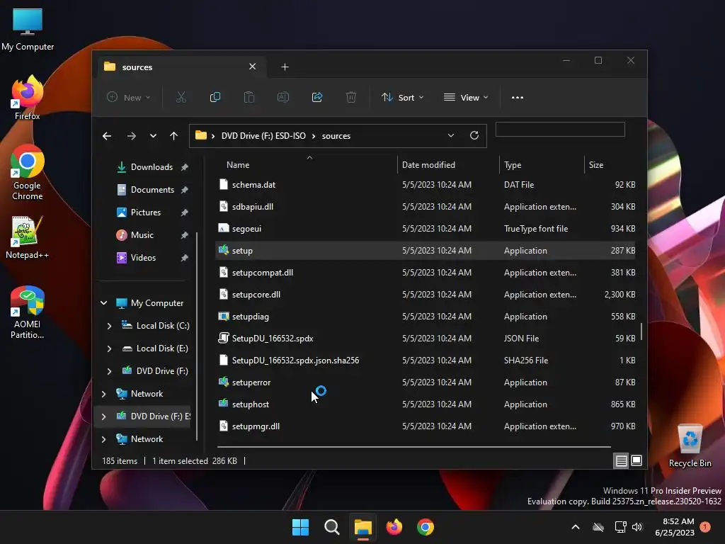Show hidden tray icons chevron
This screenshot has width=725, height=544.
(576, 527)
